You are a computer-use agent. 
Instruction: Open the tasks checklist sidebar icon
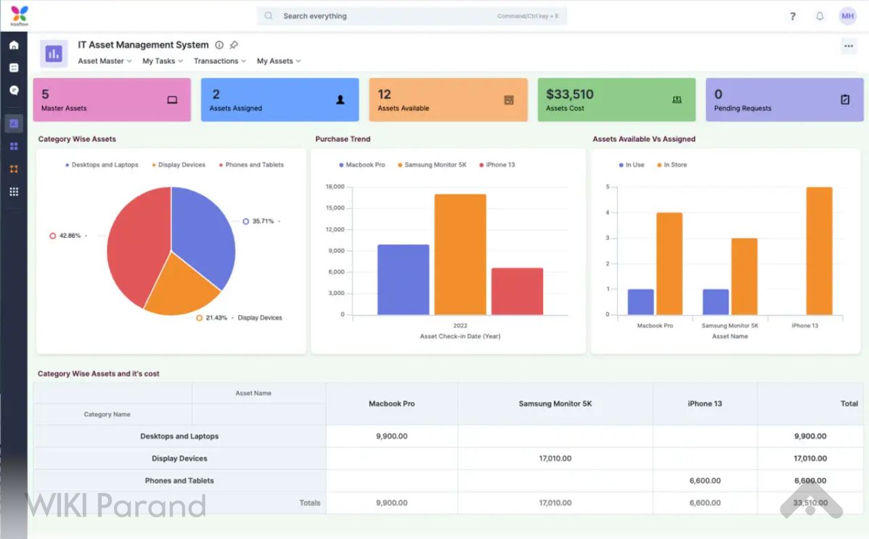pos(14,68)
